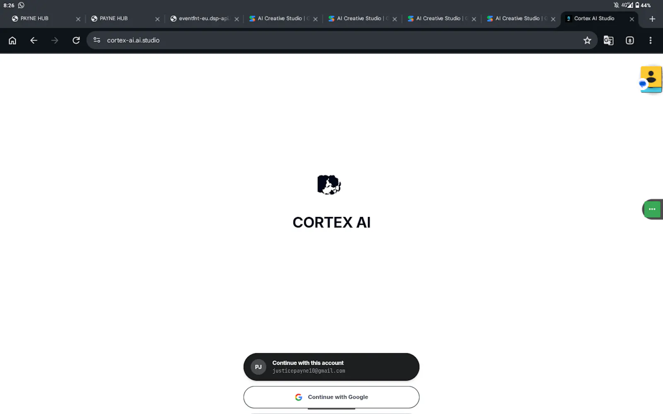Viewport: 663px width, 414px height.
Task: Close the first AI Creative Studio tab
Action: coord(315,19)
